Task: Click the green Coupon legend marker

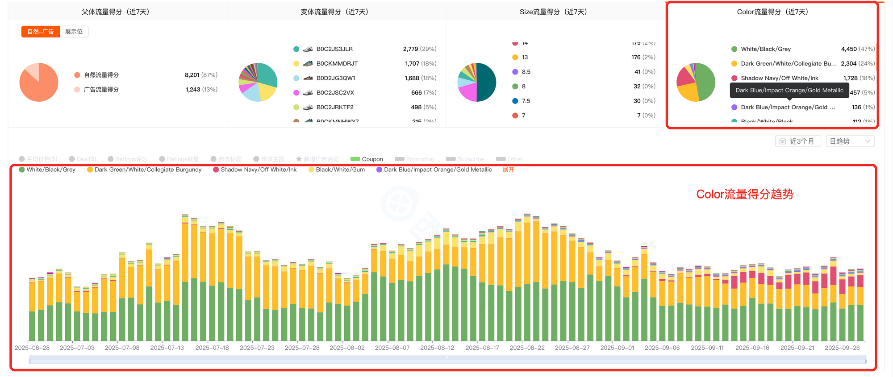Action: coord(355,159)
